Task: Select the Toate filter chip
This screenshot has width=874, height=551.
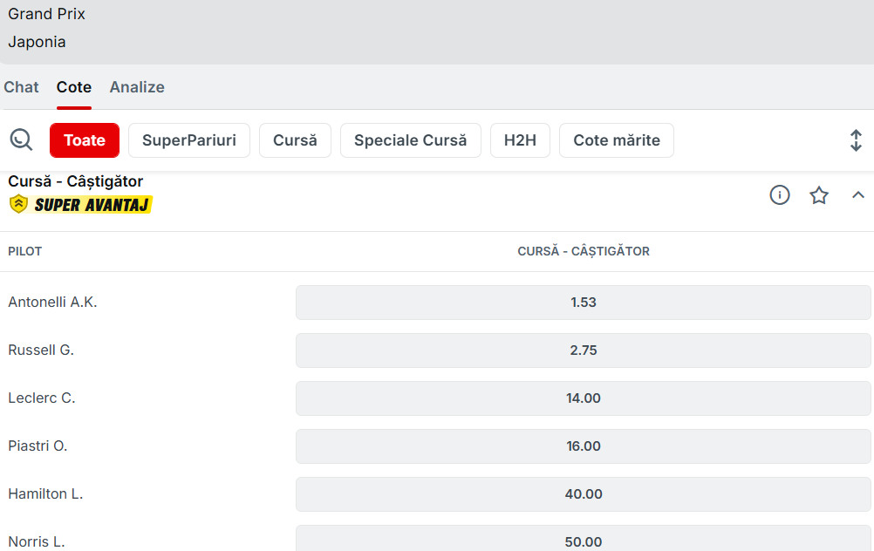Action: point(85,140)
